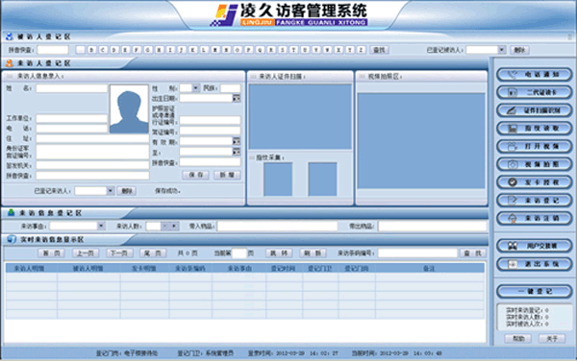Click the left fingerprint capture box

coord(278,180)
